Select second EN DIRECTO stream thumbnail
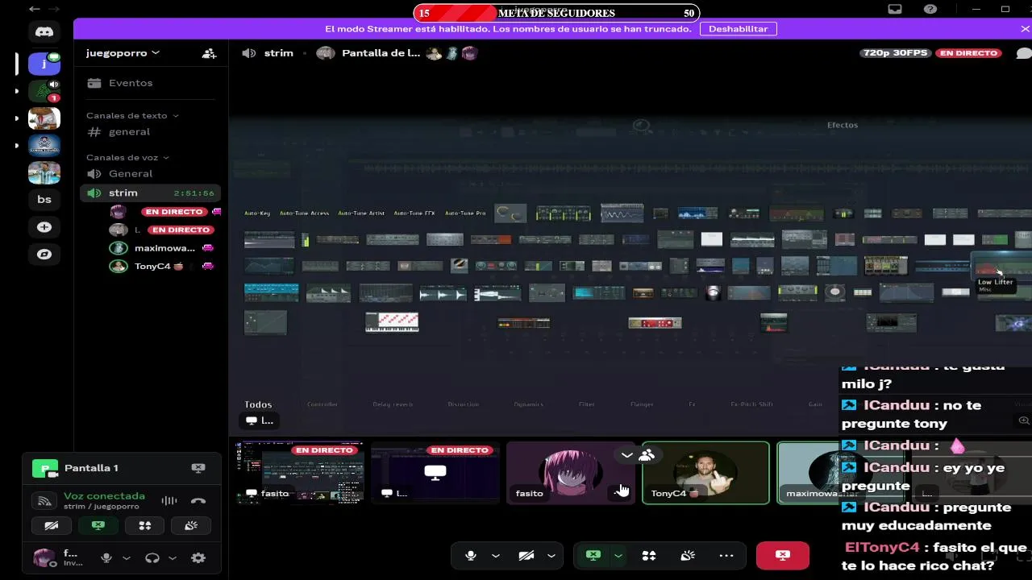 point(435,473)
